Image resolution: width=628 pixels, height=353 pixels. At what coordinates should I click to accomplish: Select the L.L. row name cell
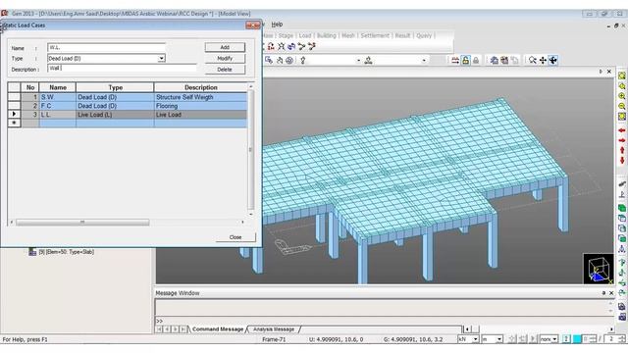pyautogui.click(x=58, y=115)
